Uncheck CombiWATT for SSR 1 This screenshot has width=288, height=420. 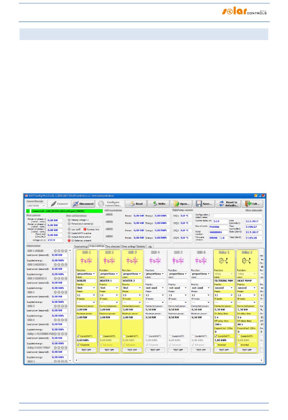click(x=78, y=336)
